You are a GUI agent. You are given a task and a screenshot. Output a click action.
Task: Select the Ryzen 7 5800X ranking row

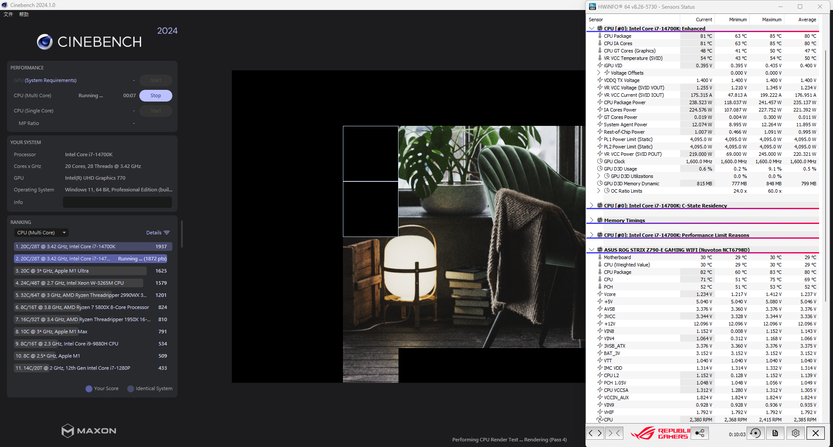click(93, 307)
